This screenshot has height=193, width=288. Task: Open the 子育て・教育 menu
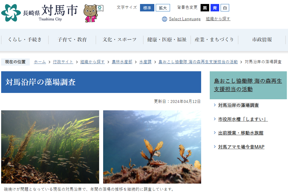coord(72,40)
